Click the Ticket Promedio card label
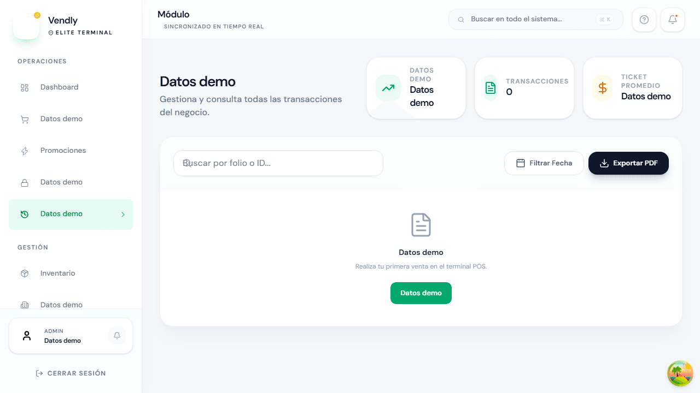 640,81
